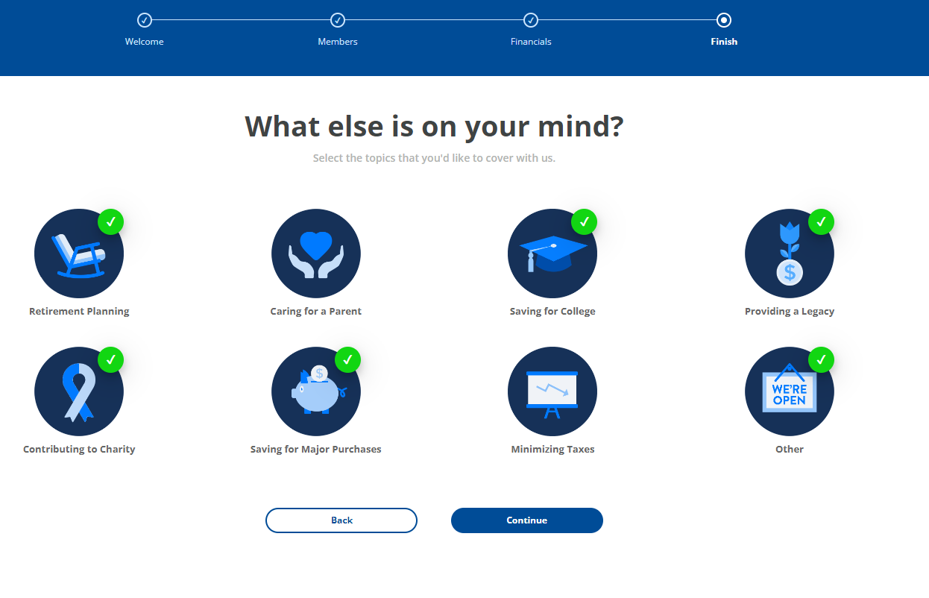Toggle off Saving for Major Purchases checkmark
The width and height of the screenshot is (929, 598).
point(347,359)
